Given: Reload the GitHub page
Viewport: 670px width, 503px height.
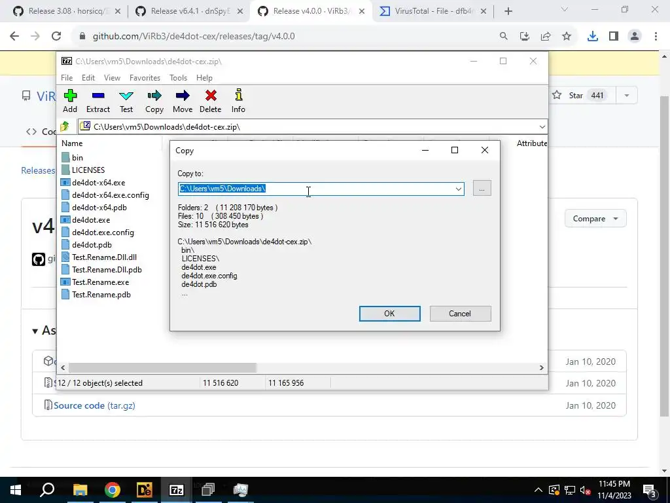Looking at the screenshot, I should 56,37.
